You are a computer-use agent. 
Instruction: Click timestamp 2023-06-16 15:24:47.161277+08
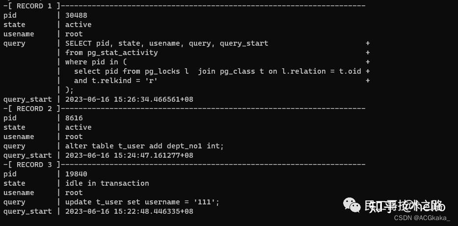pyautogui.click(x=129, y=155)
